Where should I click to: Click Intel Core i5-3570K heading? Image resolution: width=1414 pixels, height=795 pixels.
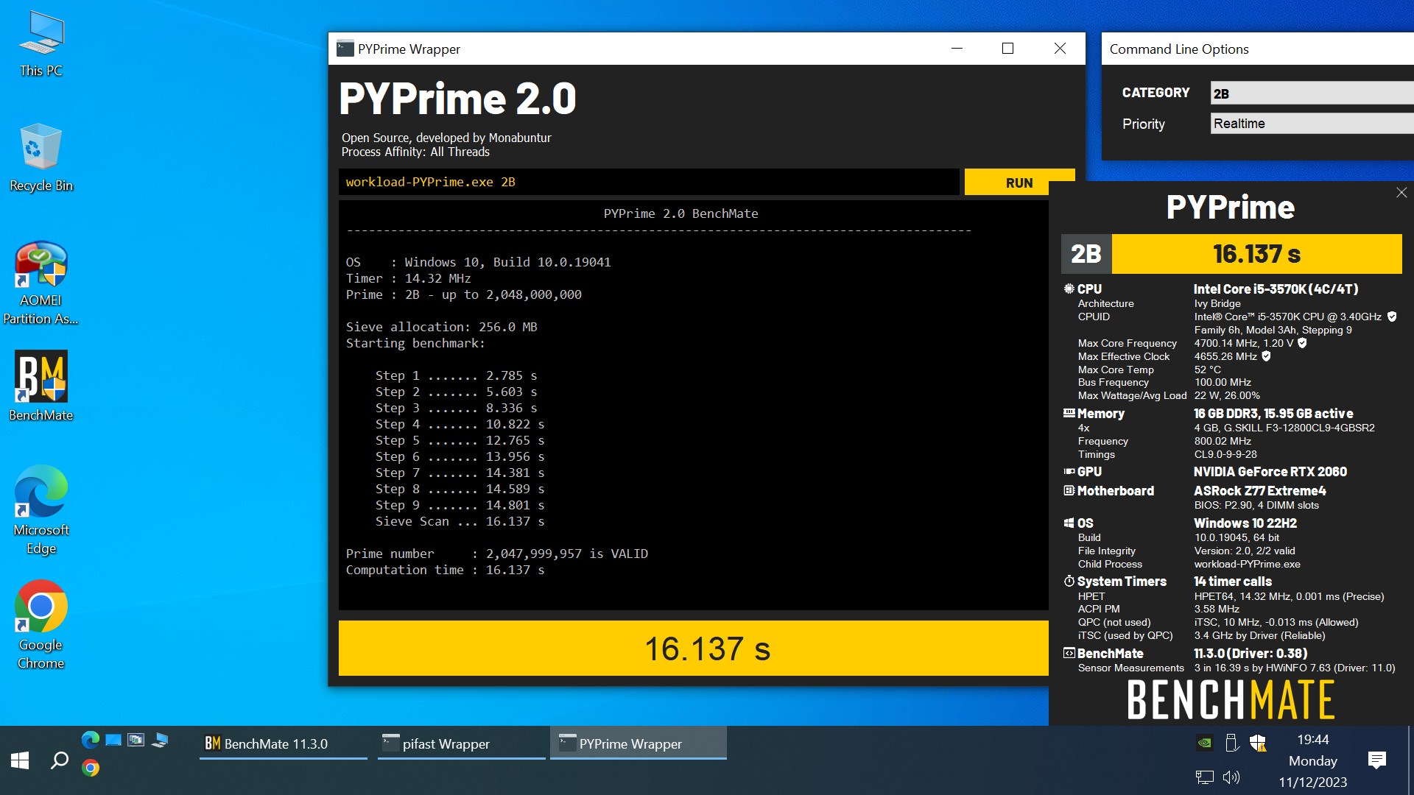pyautogui.click(x=1276, y=289)
